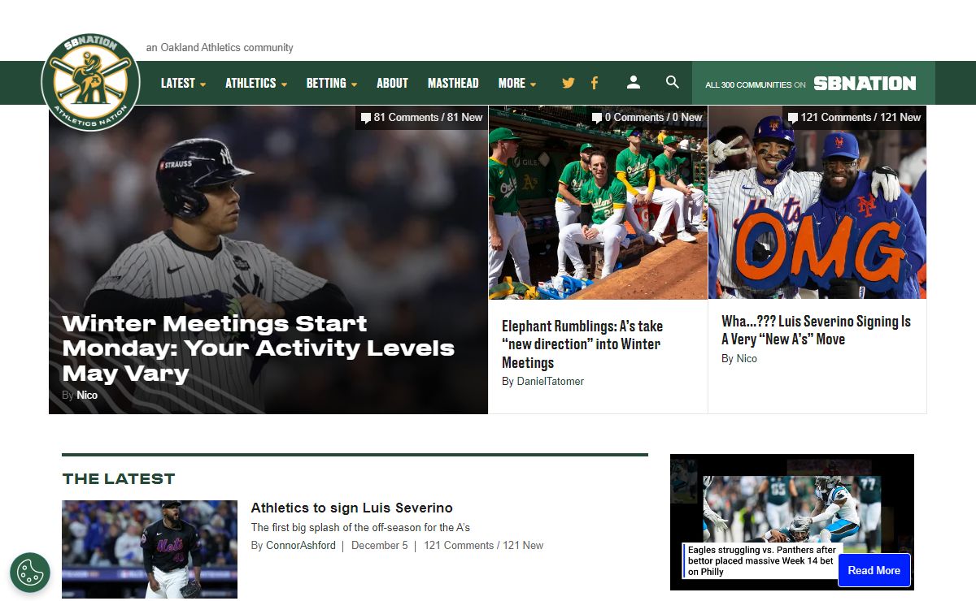Click the user account profile icon

point(634,82)
